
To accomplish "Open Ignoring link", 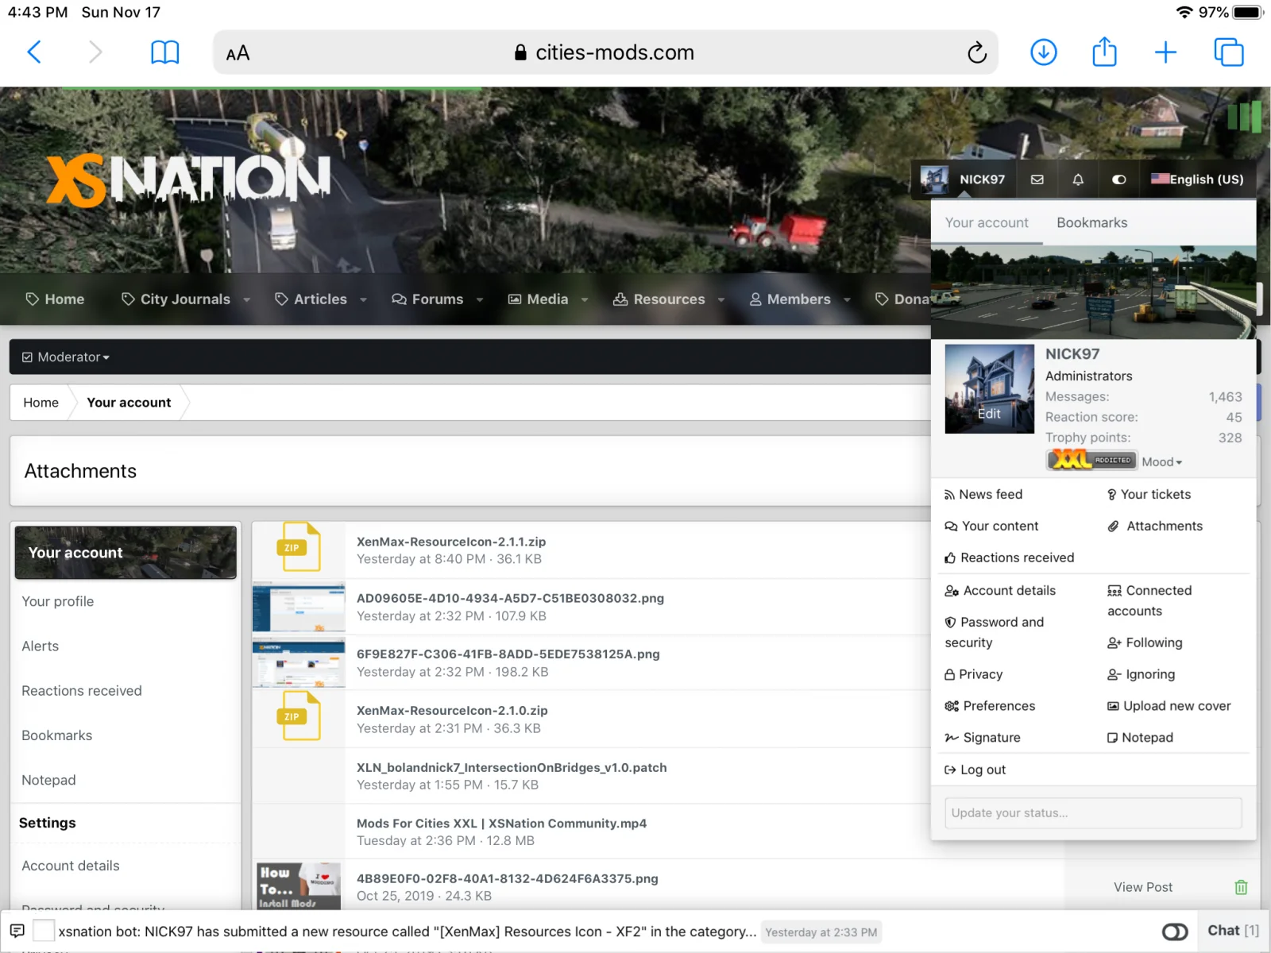I will pos(1141,674).
